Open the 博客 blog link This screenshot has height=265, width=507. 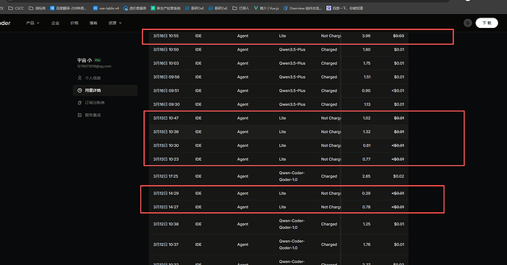(x=93, y=23)
